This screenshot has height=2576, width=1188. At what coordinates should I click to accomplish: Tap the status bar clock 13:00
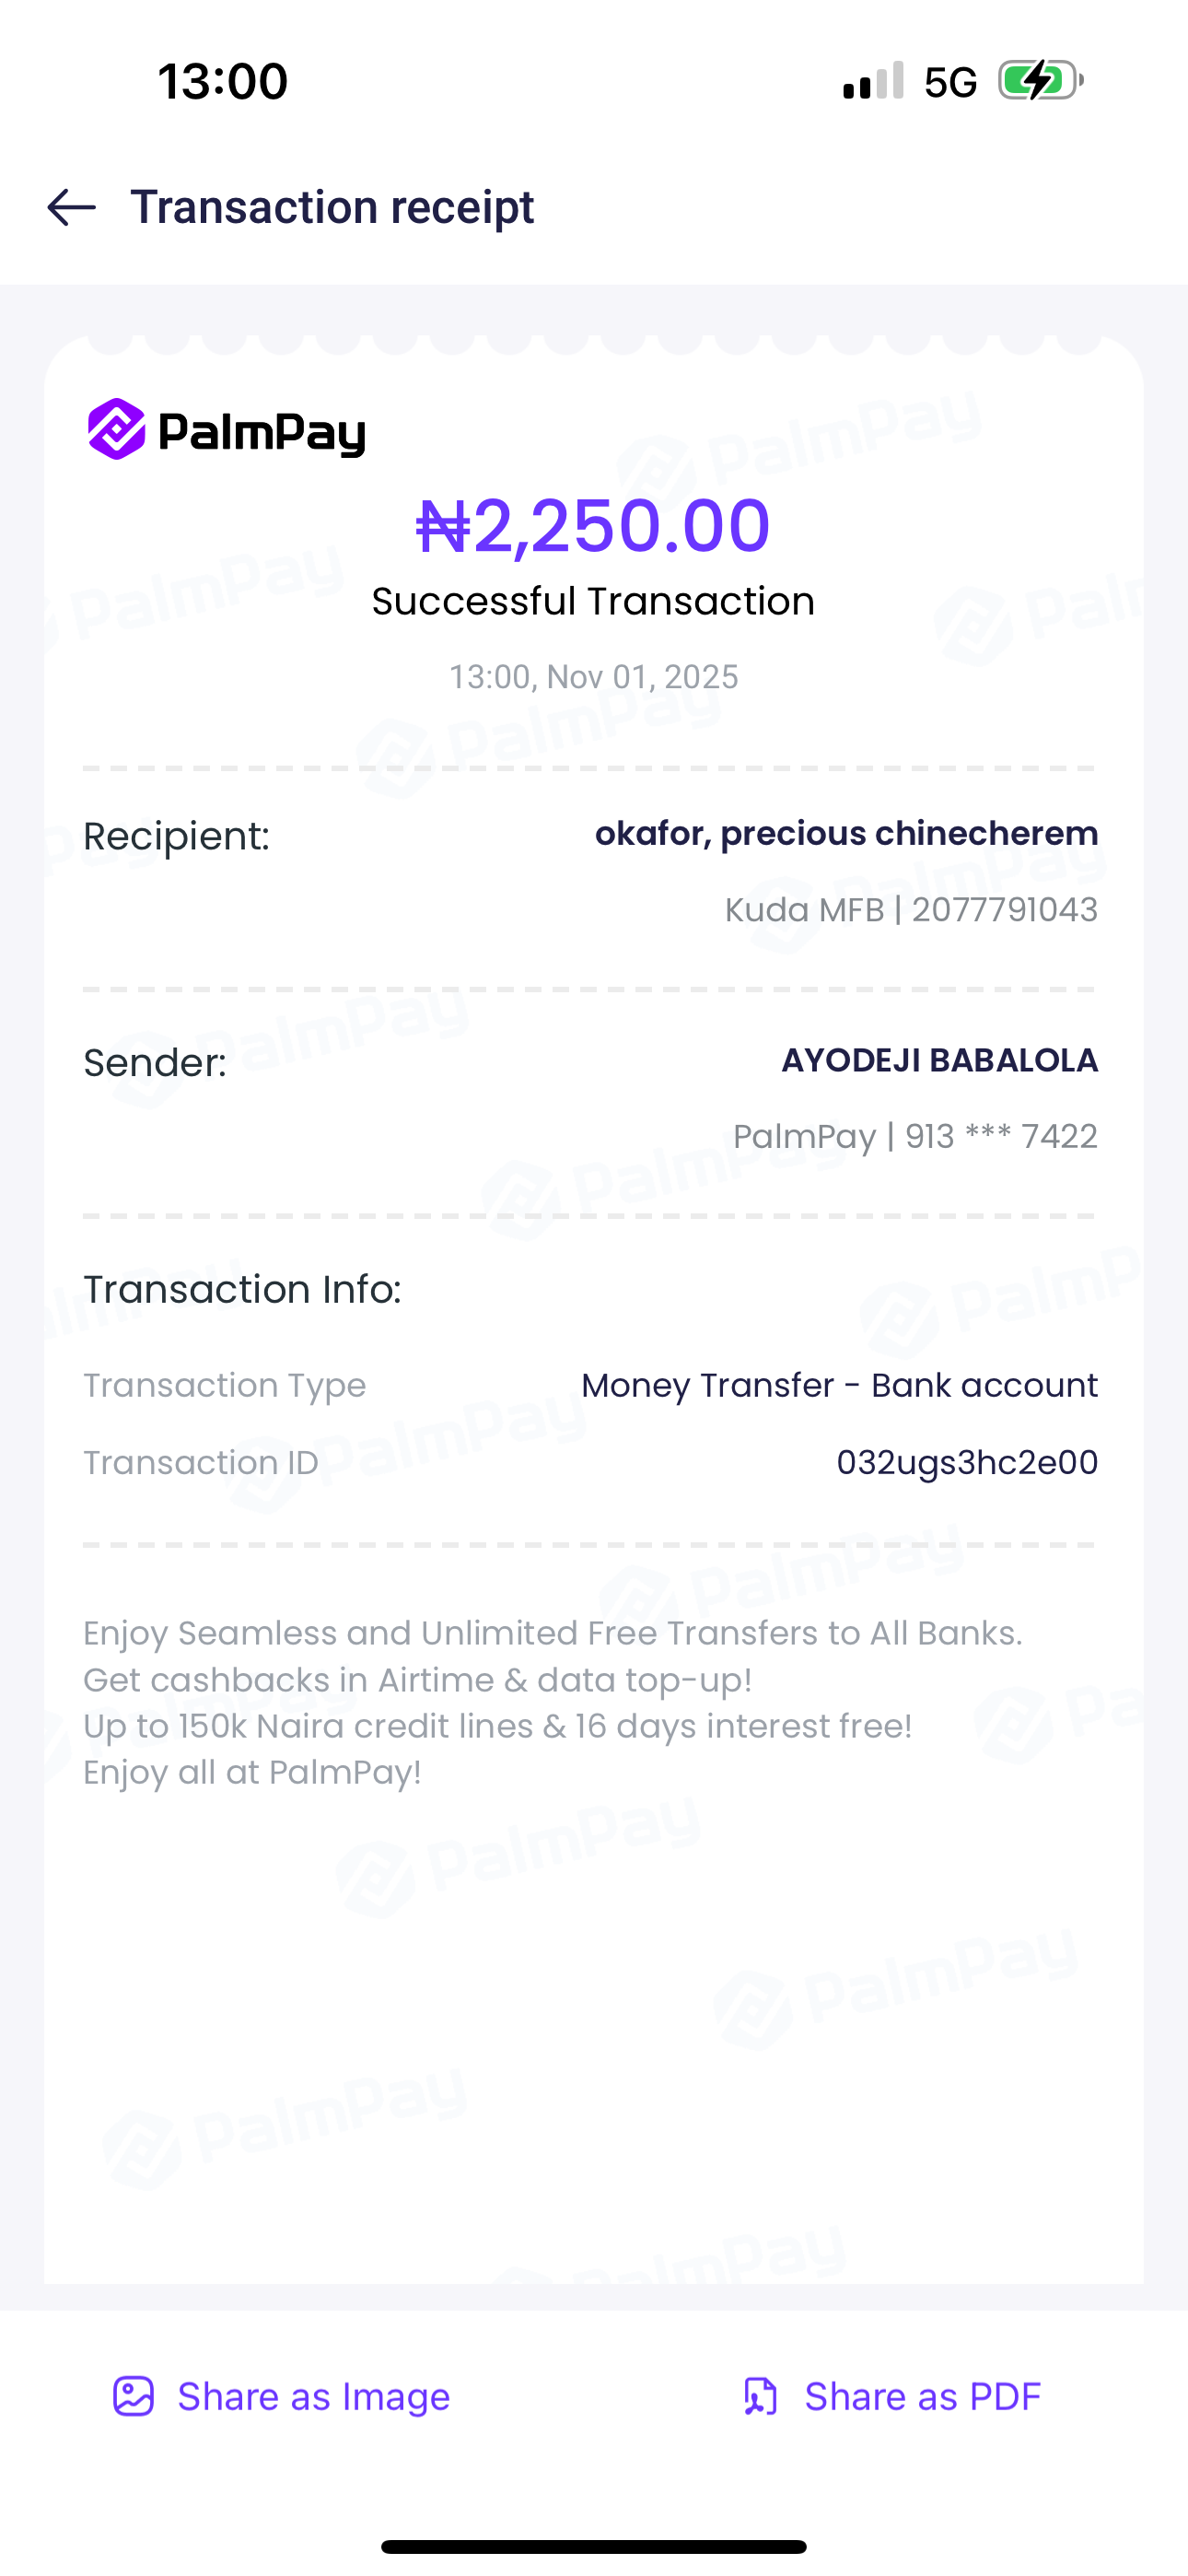coord(223,81)
